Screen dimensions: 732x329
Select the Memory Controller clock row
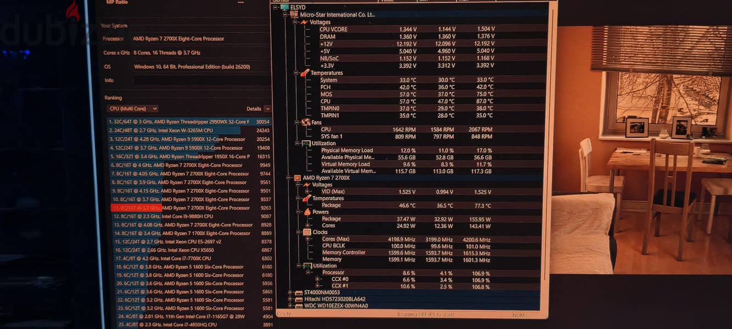[x=434, y=252]
